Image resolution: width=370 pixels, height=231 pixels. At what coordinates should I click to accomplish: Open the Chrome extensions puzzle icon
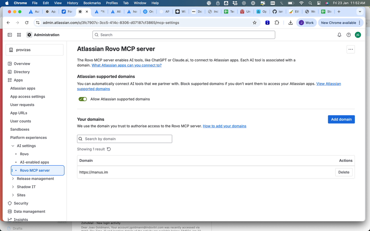[277, 23]
